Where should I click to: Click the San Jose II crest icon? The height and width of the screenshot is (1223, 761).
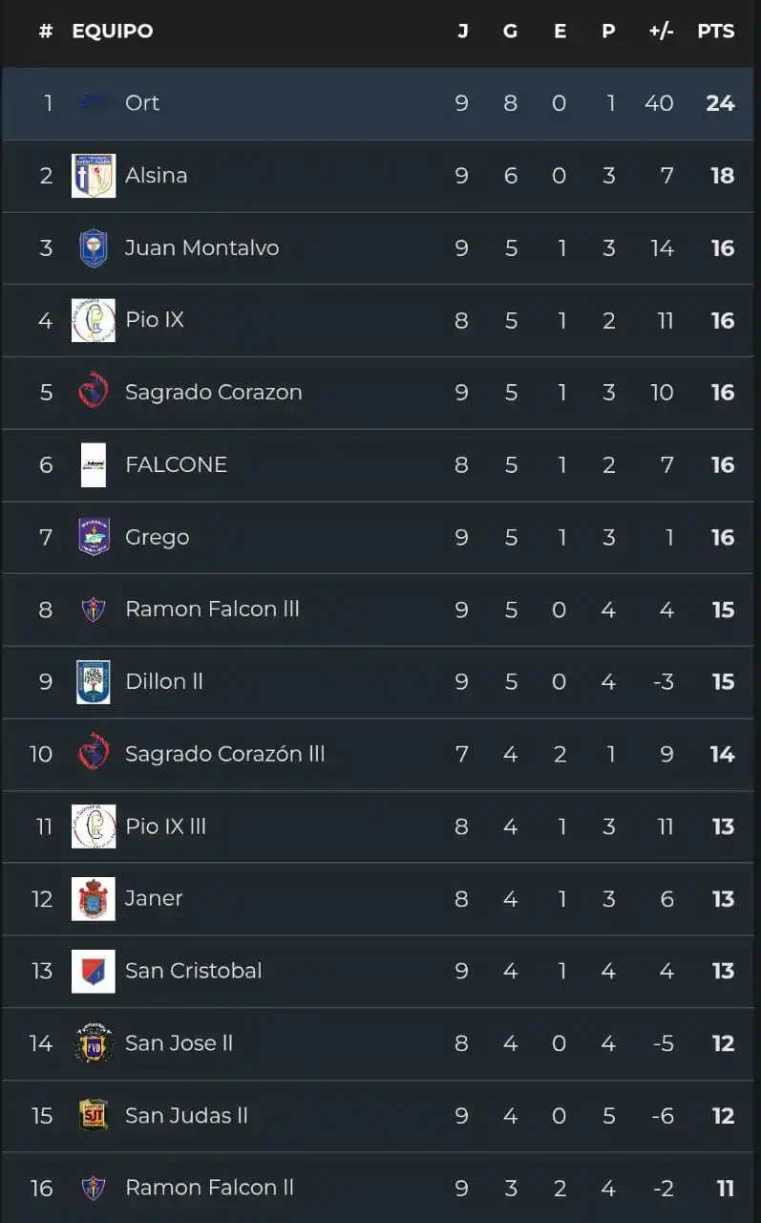click(94, 1043)
